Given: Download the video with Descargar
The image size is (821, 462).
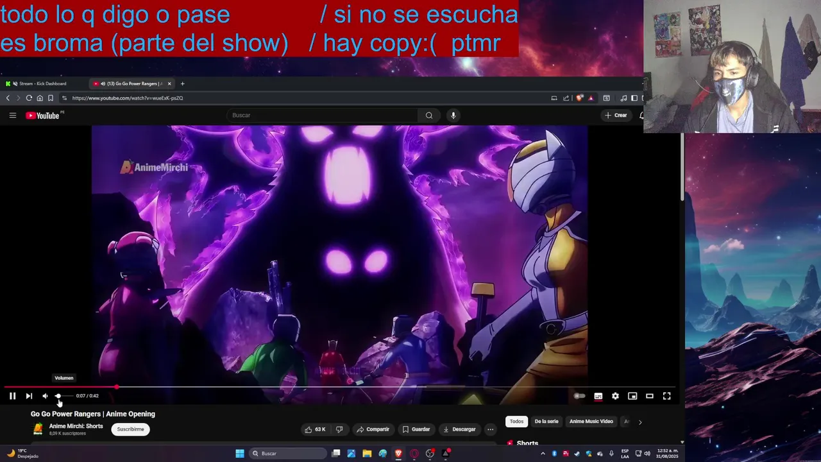Looking at the screenshot, I should 459,429.
